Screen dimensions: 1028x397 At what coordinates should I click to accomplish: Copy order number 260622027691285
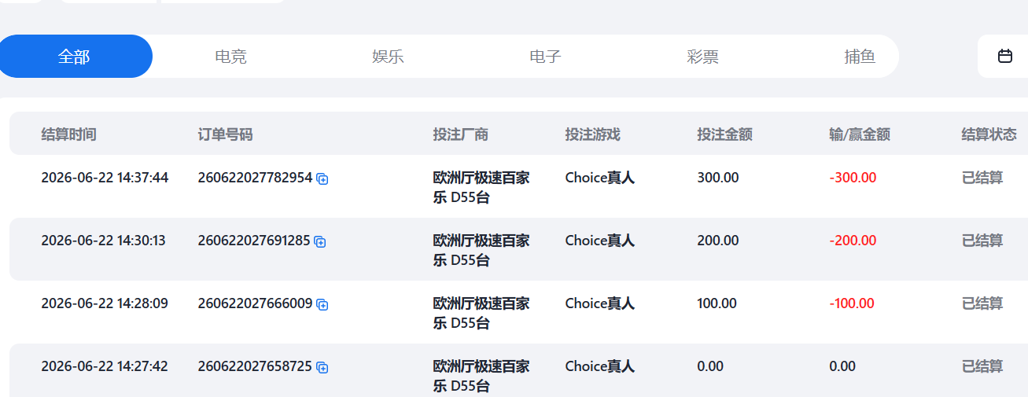pos(320,242)
